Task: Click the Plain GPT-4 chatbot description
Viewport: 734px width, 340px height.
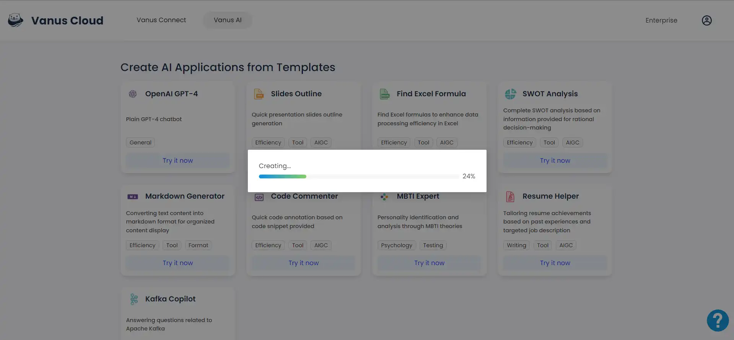Action: 154,119
